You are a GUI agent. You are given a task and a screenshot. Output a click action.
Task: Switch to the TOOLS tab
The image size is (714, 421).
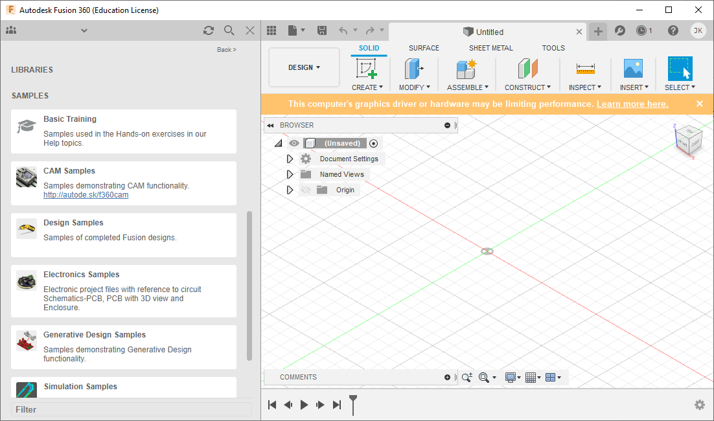[x=553, y=48]
